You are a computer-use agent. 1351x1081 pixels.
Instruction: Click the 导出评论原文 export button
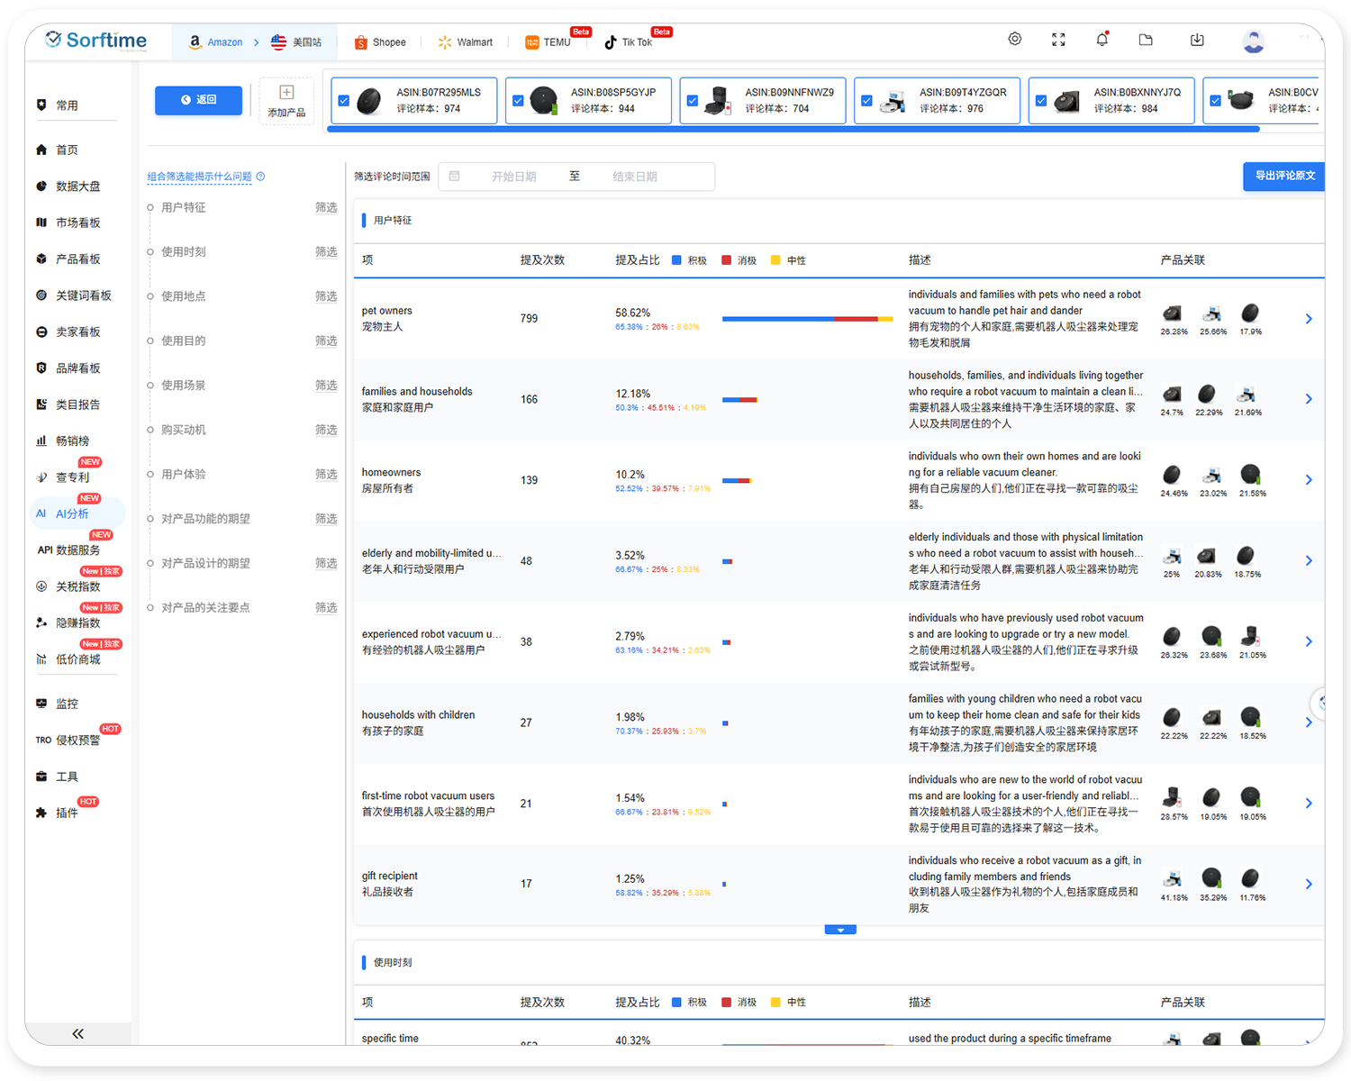coord(1284,176)
